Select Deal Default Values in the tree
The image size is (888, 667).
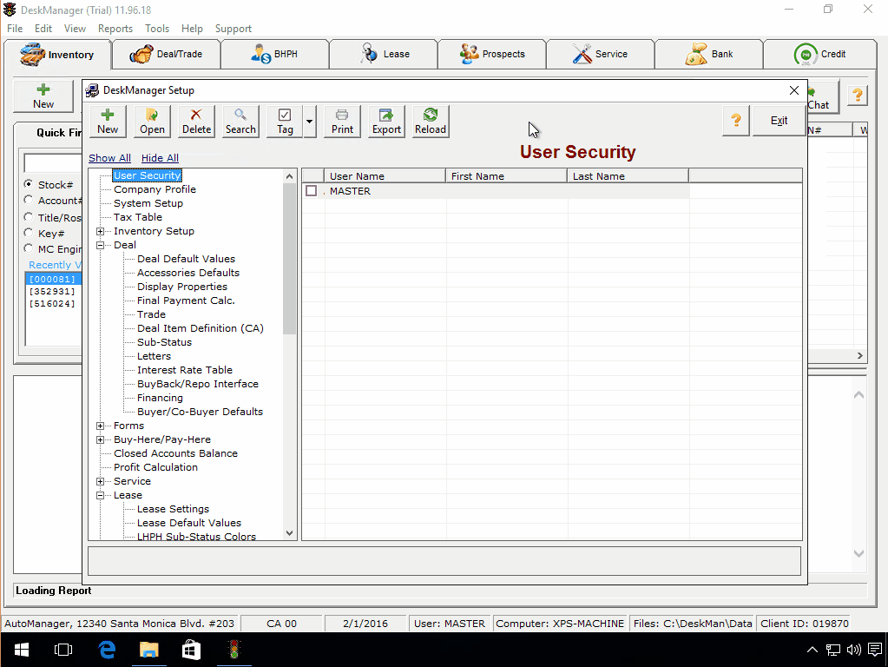186,259
